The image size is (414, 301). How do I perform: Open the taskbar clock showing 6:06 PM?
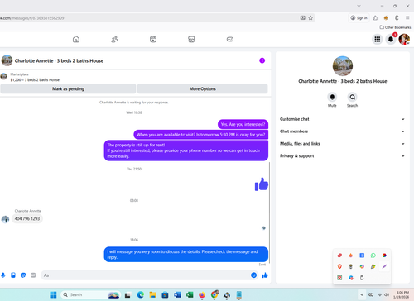[x=402, y=294]
